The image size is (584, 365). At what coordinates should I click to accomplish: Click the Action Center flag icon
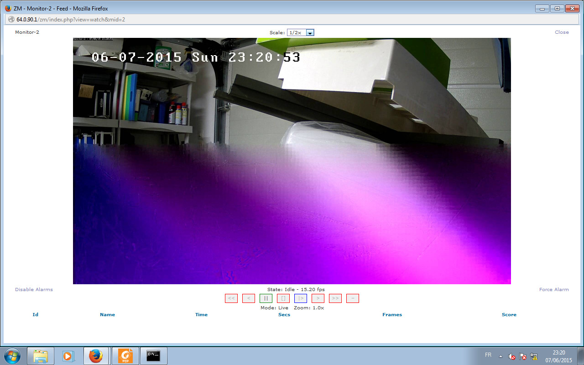coord(523,356)
